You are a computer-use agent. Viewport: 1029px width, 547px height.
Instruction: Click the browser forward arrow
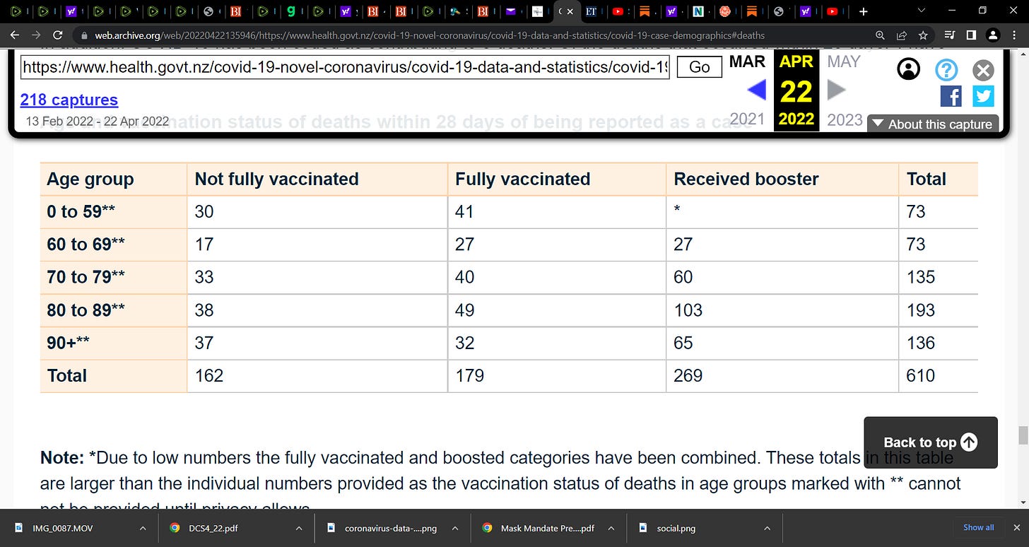pyautogui.click(x=36, y=35)
